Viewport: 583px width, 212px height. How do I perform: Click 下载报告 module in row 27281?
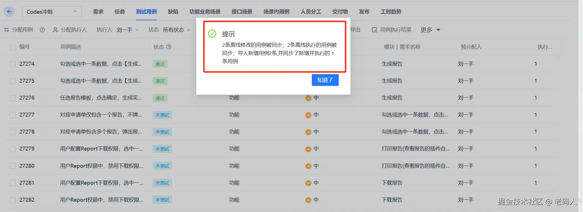pyautogui.click(x=392, y=183)
